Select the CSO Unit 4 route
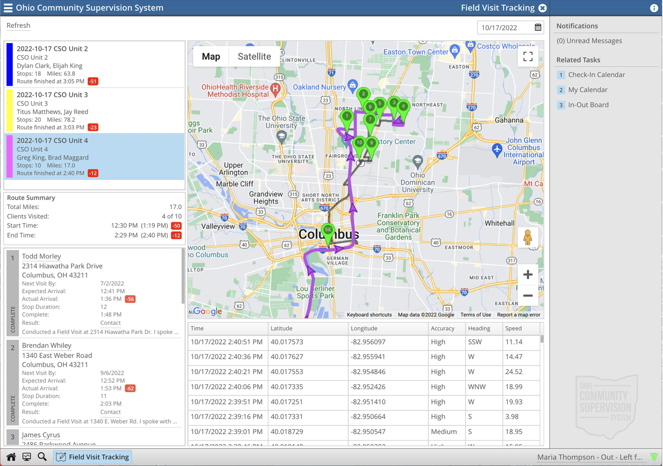Viewport: 663px width, 466px height. 94,156
